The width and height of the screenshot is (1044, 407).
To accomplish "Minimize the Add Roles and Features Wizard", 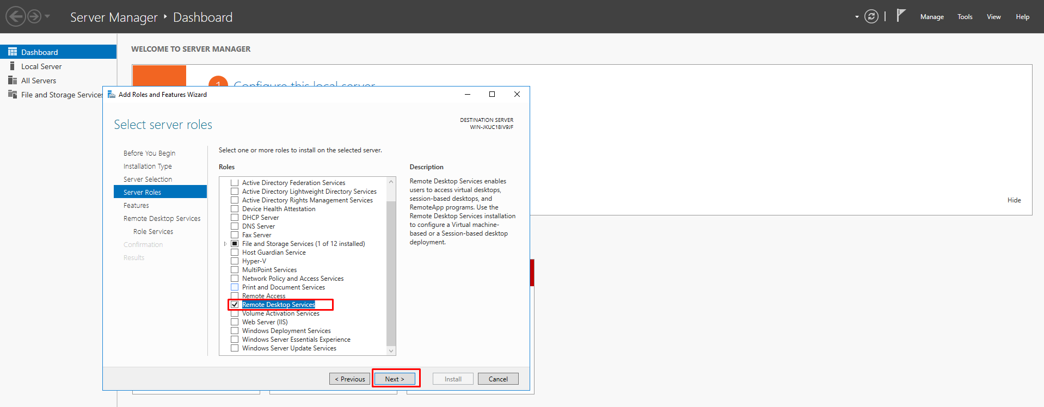I will [x=467, y=94].
